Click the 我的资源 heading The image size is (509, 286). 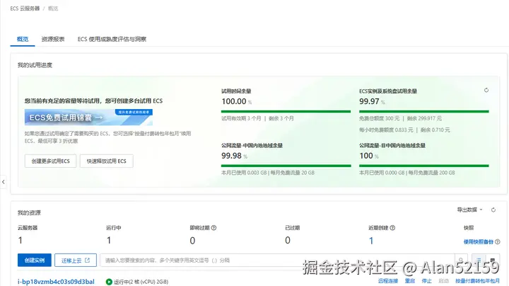(x=29, y=213)
